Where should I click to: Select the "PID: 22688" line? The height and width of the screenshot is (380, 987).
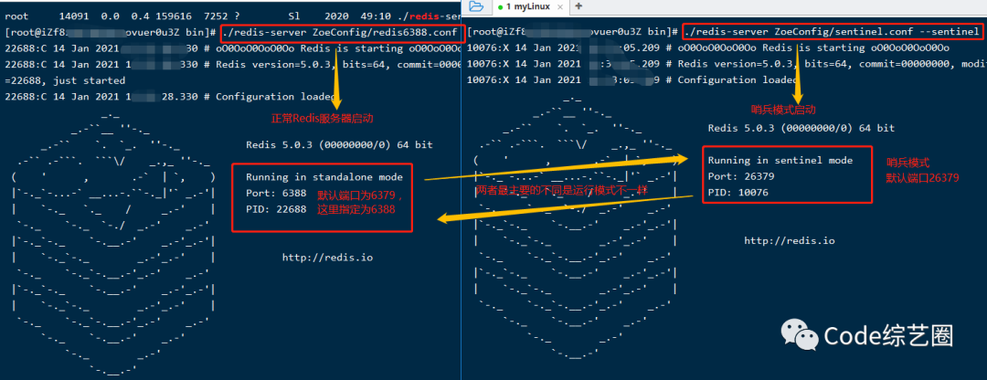pyautogui.click(x=276, y=209)
